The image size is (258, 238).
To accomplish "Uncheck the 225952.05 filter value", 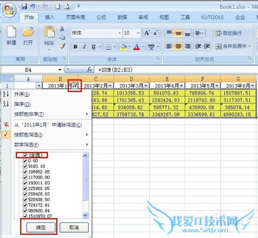I will 25,188.
